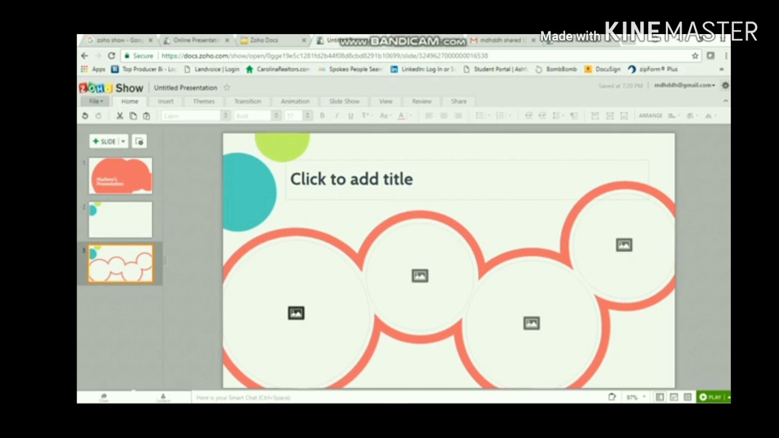The image size is (779, 438).
Task: Open the Share tab
Action: [x=459, y=102]
